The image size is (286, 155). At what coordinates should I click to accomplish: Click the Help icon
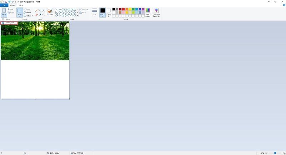284,5
